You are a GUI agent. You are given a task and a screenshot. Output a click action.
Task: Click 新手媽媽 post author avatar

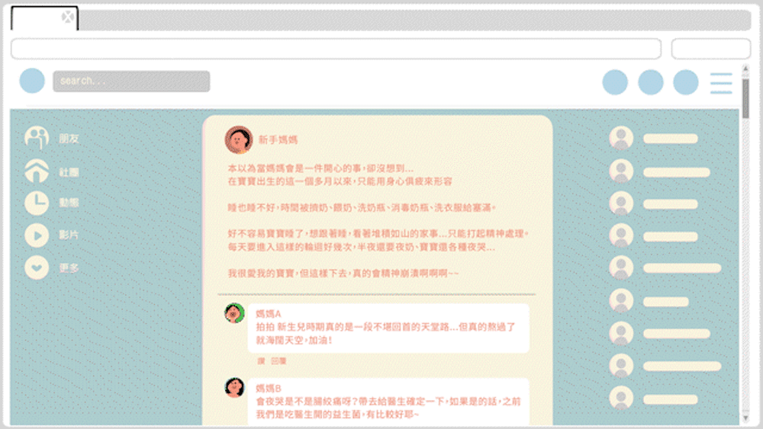(x=238, y=139)
